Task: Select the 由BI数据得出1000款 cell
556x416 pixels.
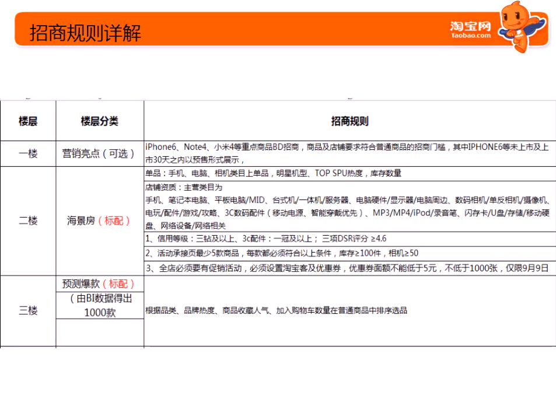Action: pos(100,305)
